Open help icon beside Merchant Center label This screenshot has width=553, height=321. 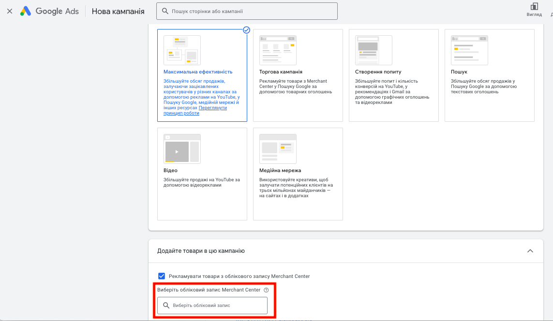pos(266,290)
